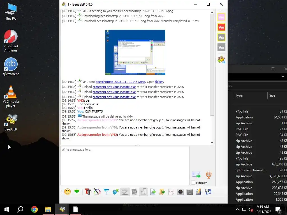Screen dimensions: 287x215
Task: Select the yellow-bordered Vm user avatar
Action: 221,38
